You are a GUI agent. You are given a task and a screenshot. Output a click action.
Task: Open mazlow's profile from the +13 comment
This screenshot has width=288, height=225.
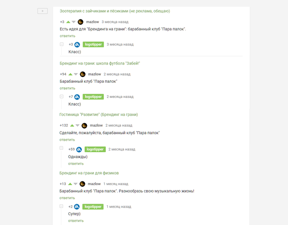(94, 184)
